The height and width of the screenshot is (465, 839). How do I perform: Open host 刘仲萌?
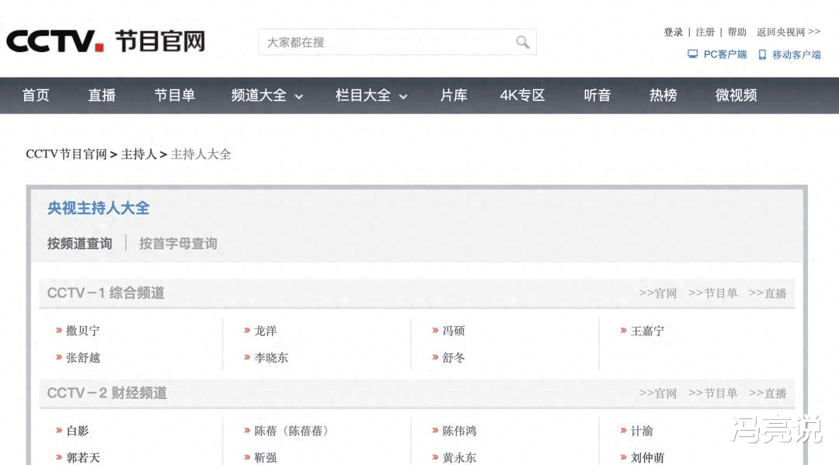pyautogui.click(x=647, y=457)
